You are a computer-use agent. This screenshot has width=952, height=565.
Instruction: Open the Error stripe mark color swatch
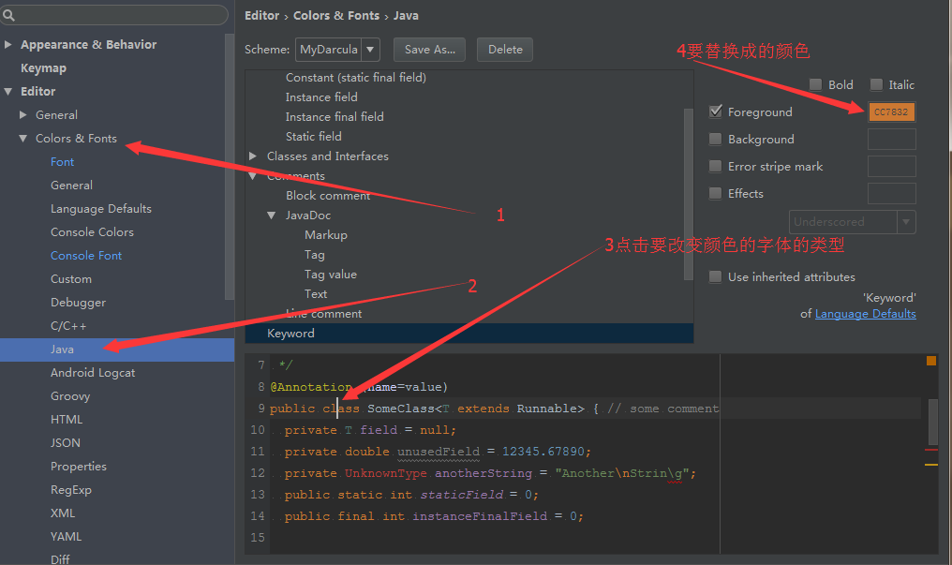click(891, 166)
